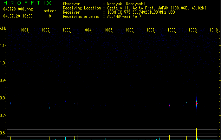Click the 'Receiving antenna' label
Image resolution: width=221 pixels, height=140 pixels.
(x=81, y=16)
